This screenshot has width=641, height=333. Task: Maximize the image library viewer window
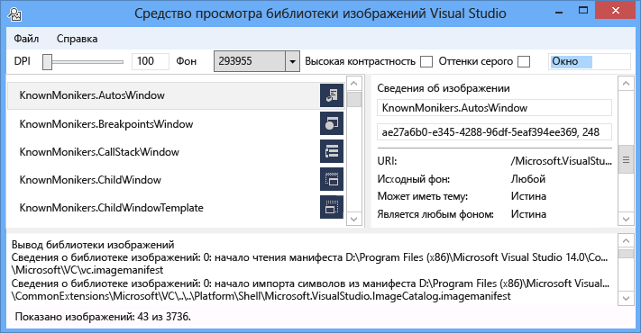point(583,11)
